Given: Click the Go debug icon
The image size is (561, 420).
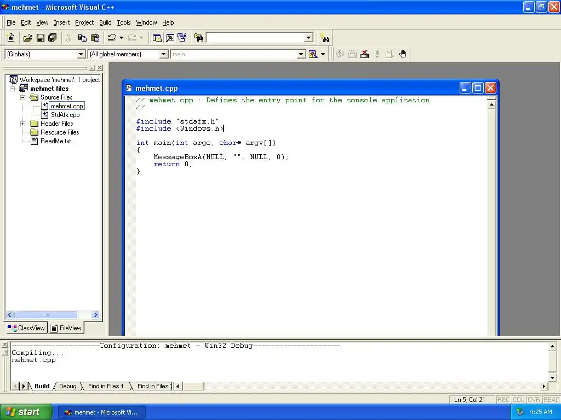Looking at the screenshot, I should click(390, 54).
